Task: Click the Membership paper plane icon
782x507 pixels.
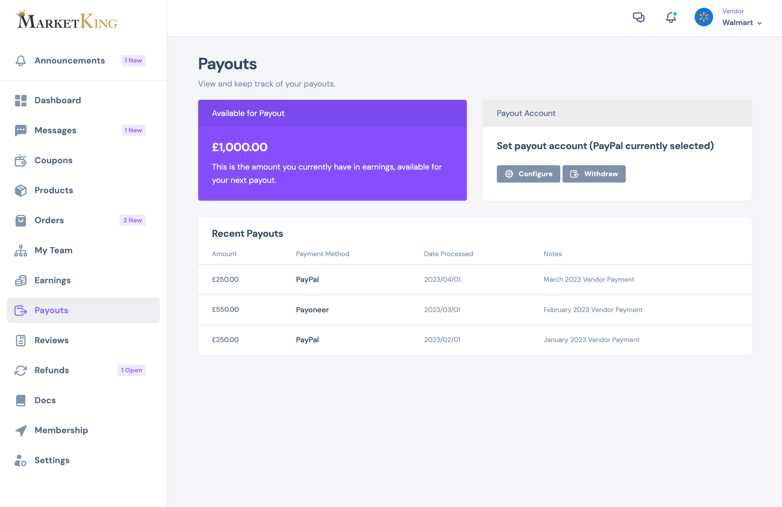Action: [20, 431]
